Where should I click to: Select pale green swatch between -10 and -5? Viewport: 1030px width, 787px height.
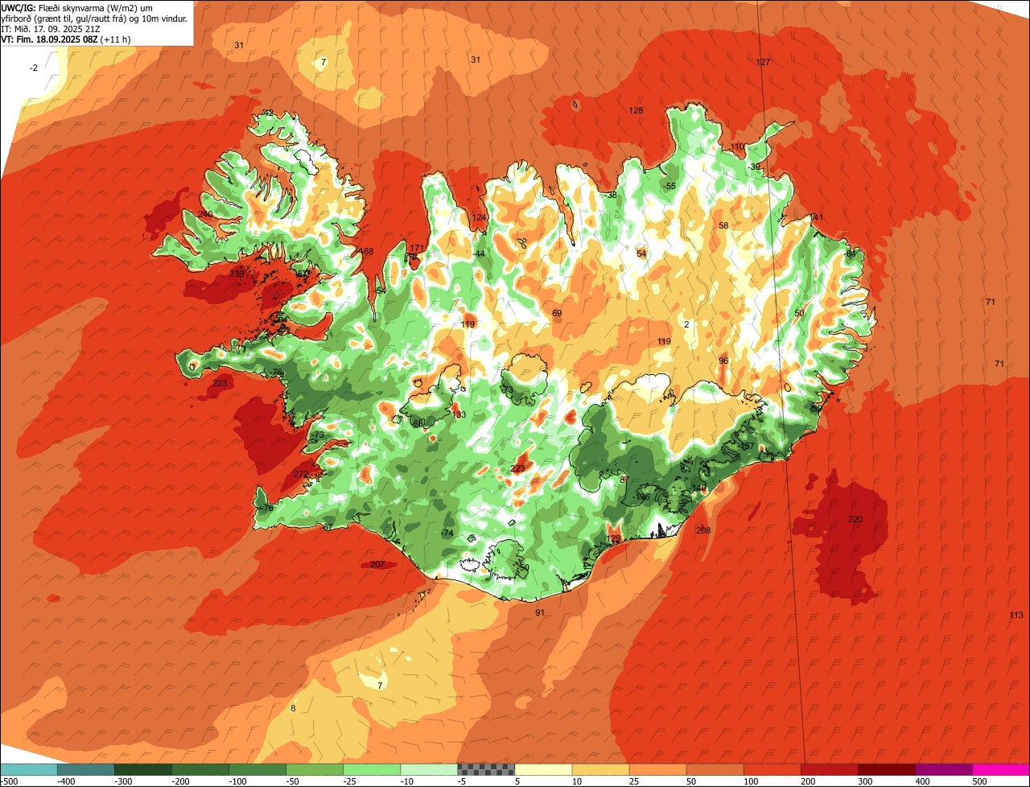(x=429, y=769)
